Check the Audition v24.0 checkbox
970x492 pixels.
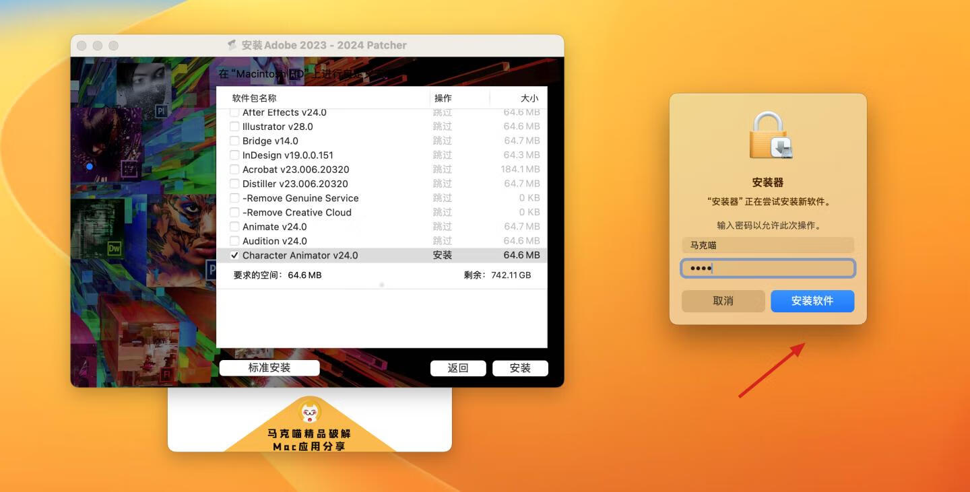(234, 241)
